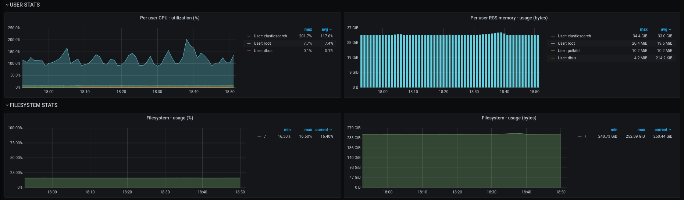The image size is (684, 200).
Task: Click the elasticsearch color swatch in CPU legend
Action: (249, 36)
